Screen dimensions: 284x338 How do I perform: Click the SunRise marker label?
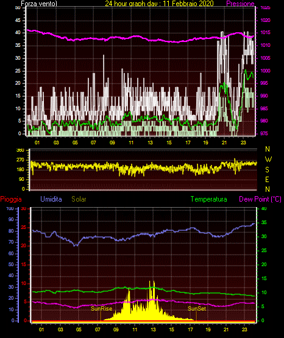pos(101,309)
